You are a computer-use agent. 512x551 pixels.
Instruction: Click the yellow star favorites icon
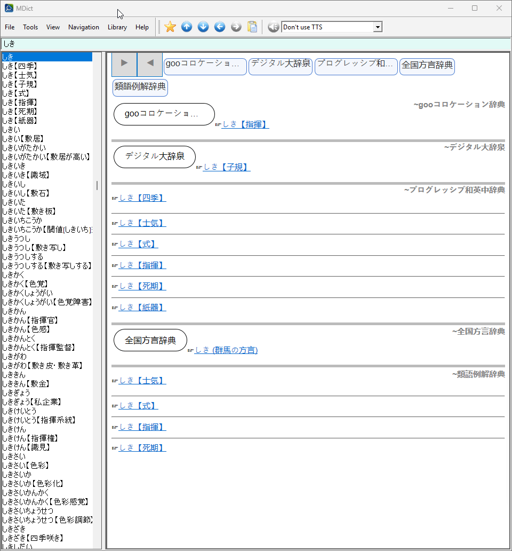tap(170, 27)
